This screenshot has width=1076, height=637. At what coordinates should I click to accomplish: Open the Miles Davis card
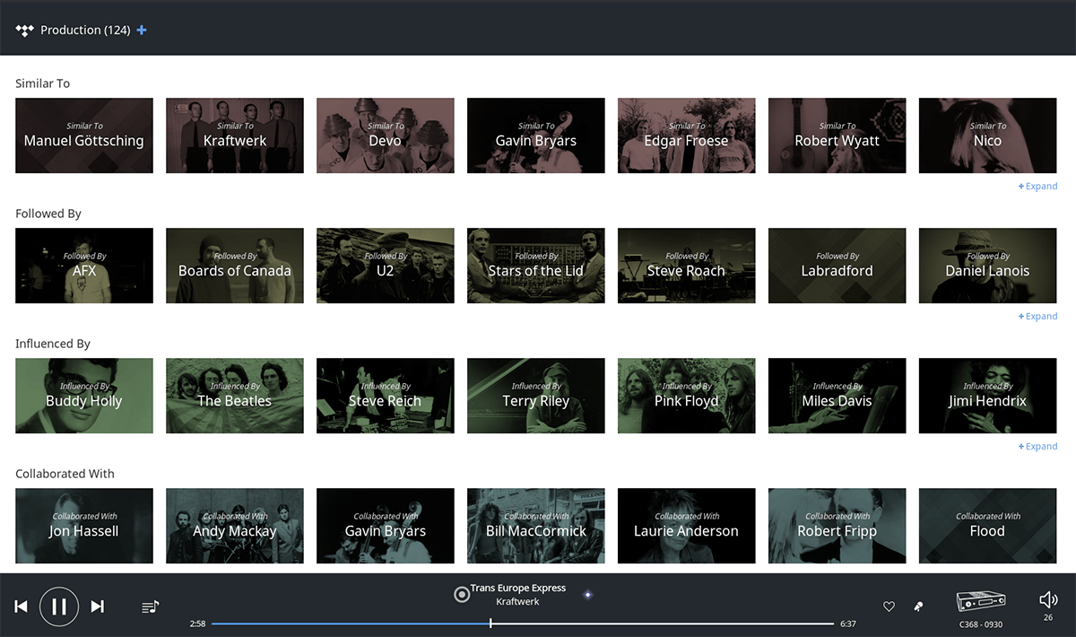point(837,396)
